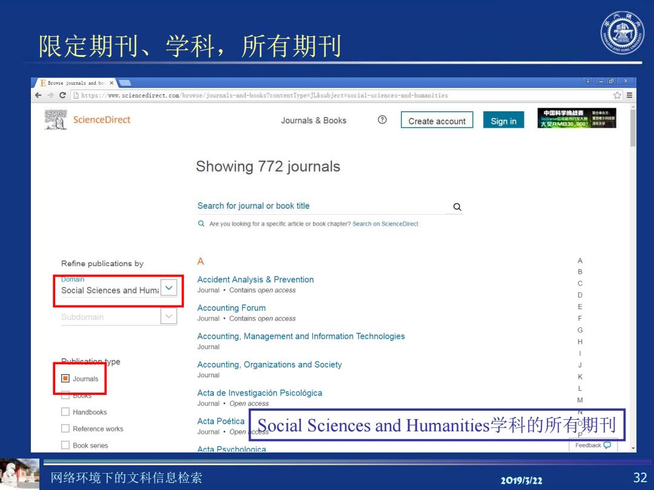654x490 pixels.
Task: Select the Browse journals and books tab
Action: pyautogui.click(x=76, y=83)
